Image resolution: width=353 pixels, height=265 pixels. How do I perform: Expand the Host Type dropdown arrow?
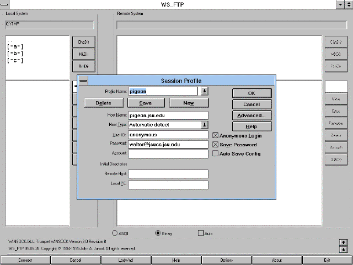(205, 125)
